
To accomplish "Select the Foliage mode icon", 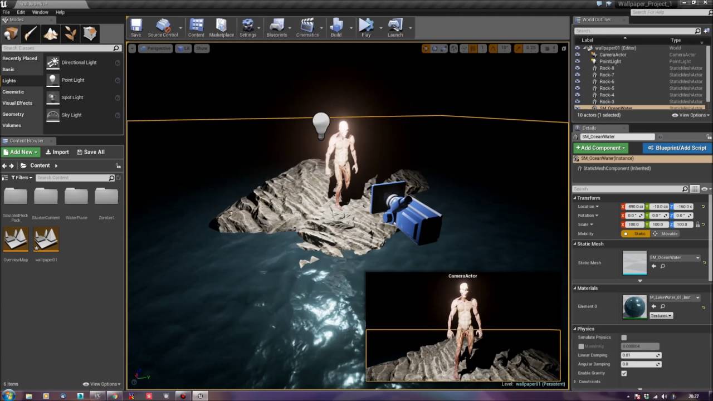I will point(70,33).
